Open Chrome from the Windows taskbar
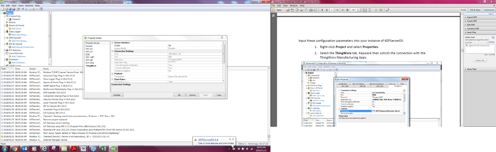 tap(15, 149)
